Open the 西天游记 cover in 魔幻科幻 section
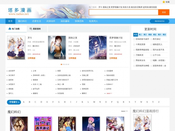175x131 pixels. pyautogui.click(x=43, y=124)
